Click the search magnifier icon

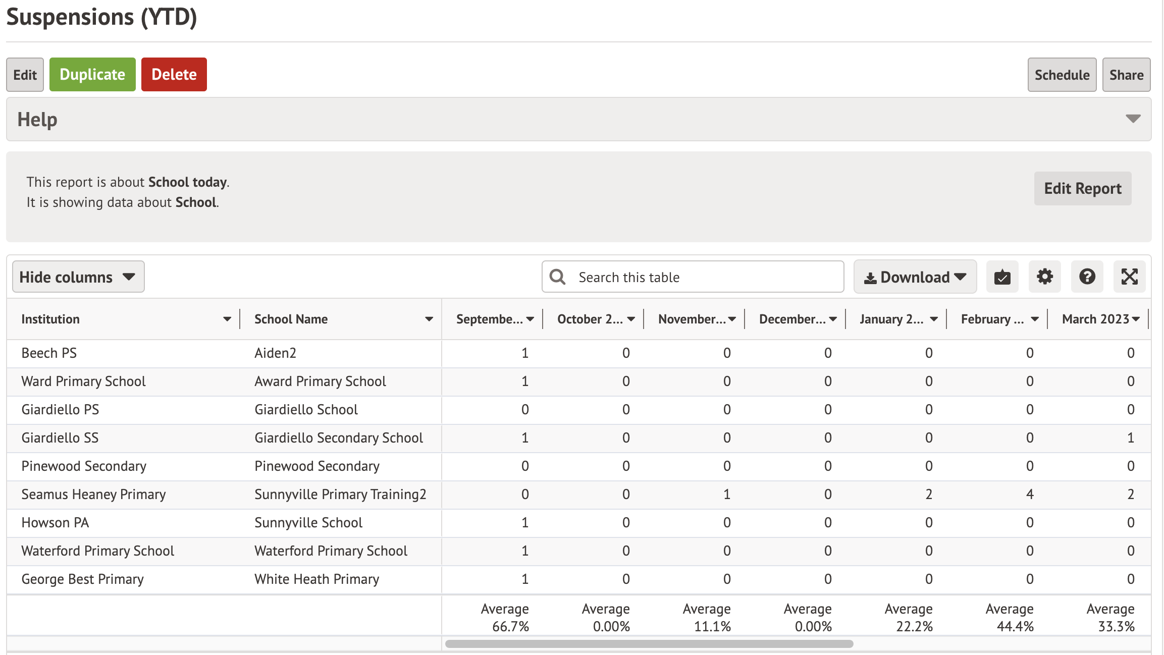pyautogui.click(x=557, y=277)
